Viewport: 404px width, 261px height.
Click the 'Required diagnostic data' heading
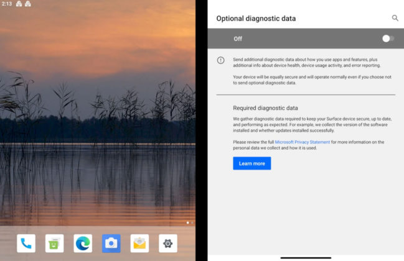[x=265, y=108]
